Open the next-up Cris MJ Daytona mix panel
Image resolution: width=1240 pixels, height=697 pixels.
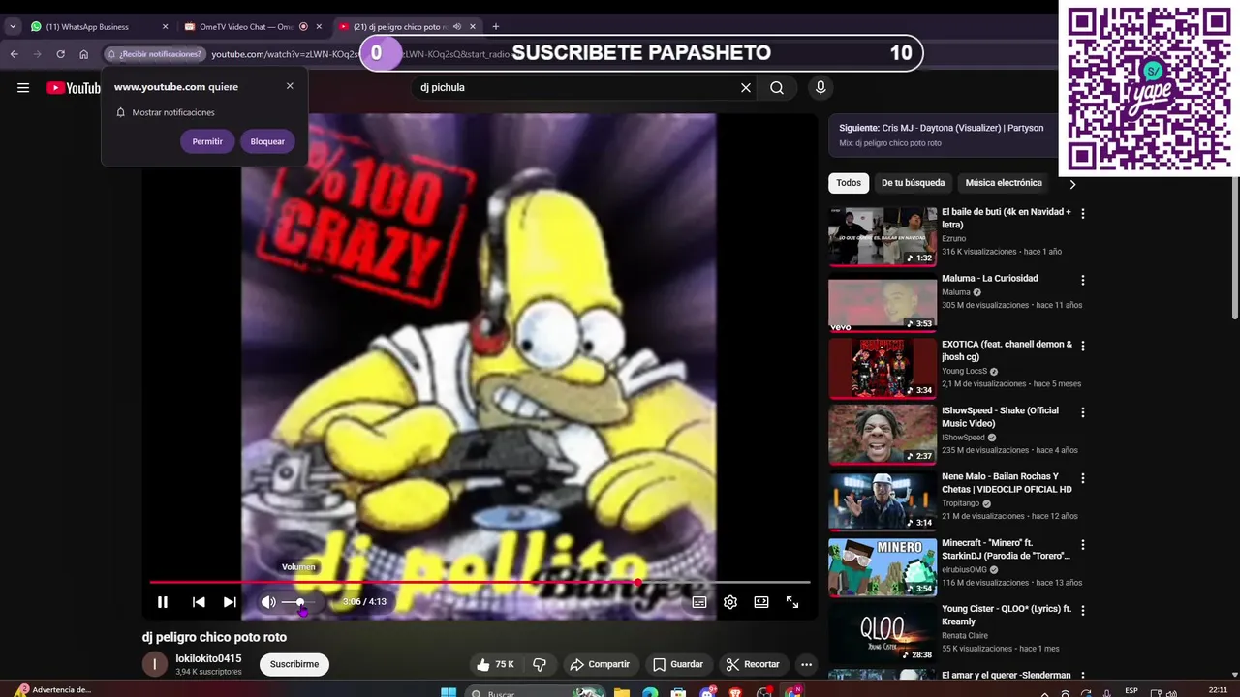(x=943, y=135)
